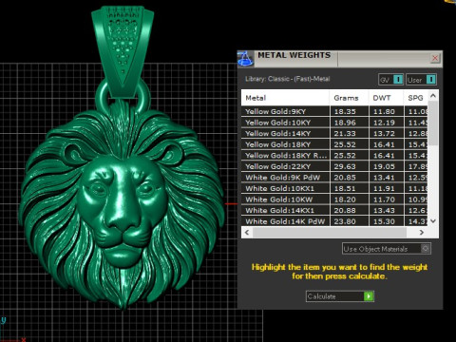Close the Metal Weights panel
456x342 pixels.
point(435,58)
